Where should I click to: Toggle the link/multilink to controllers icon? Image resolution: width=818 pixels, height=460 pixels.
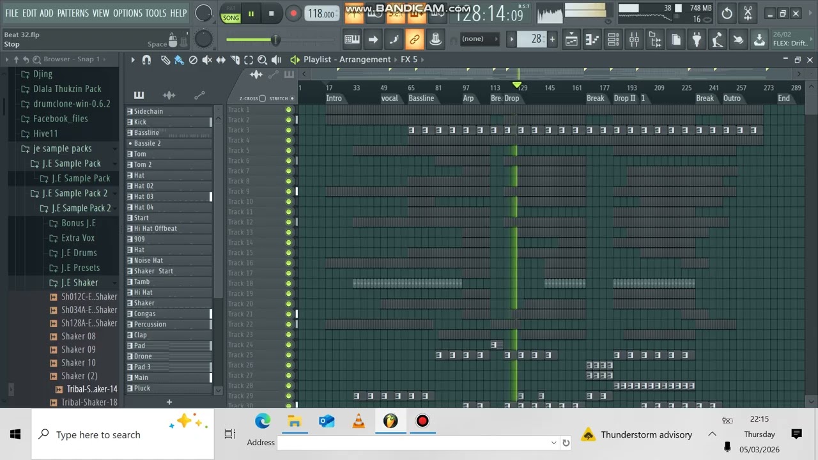tap(415, 40)
